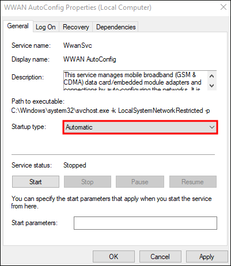
Task: Start the WWAN AutoConfig service
Action: point(36,182)
